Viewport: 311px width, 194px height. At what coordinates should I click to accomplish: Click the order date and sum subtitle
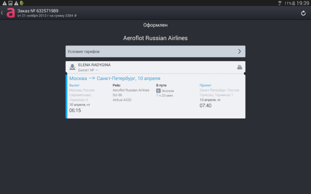47,16
